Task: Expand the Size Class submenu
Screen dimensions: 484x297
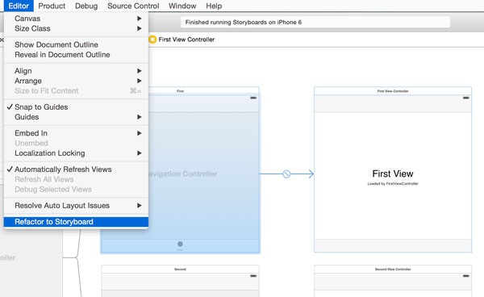Action: (76, 28)
